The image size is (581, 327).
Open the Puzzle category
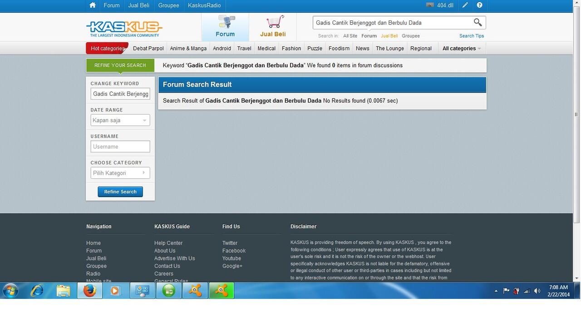tap(315, 48)
